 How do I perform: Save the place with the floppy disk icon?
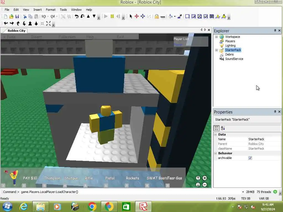(17, 17)
